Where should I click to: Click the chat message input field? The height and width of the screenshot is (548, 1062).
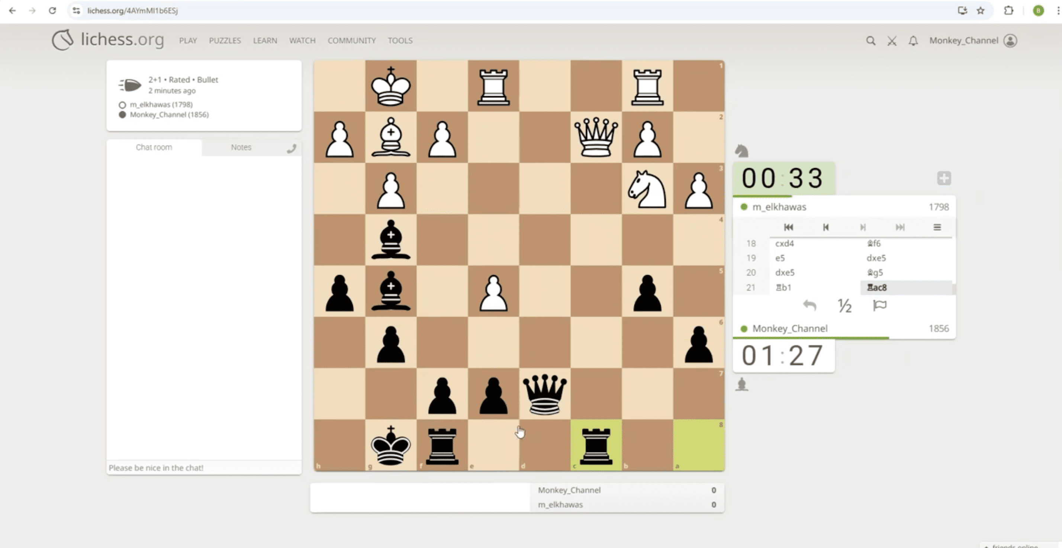pyautogui.click(x=204, y=468)
